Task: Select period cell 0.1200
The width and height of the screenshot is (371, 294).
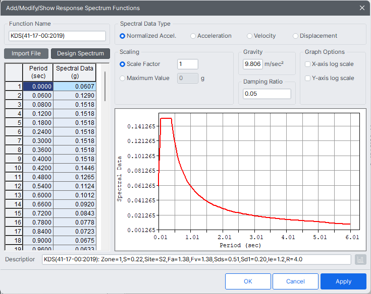Action: (x=38, y=114)
